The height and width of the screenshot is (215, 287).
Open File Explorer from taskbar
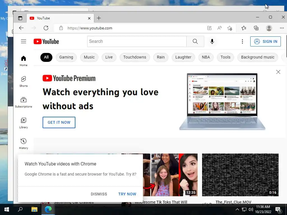click(x=34, y=209)
